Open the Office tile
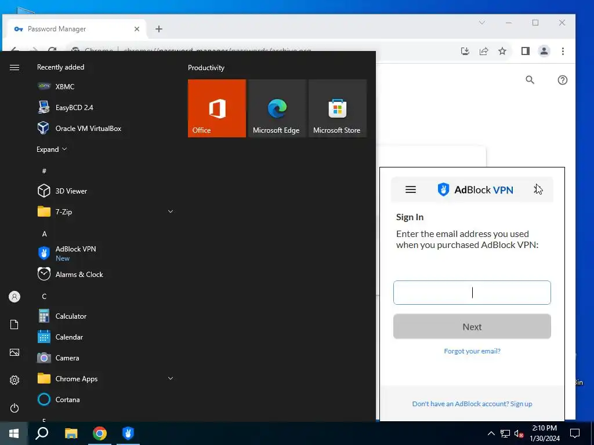The height and width of the screenshot is (445, 594). click(217, 108)
